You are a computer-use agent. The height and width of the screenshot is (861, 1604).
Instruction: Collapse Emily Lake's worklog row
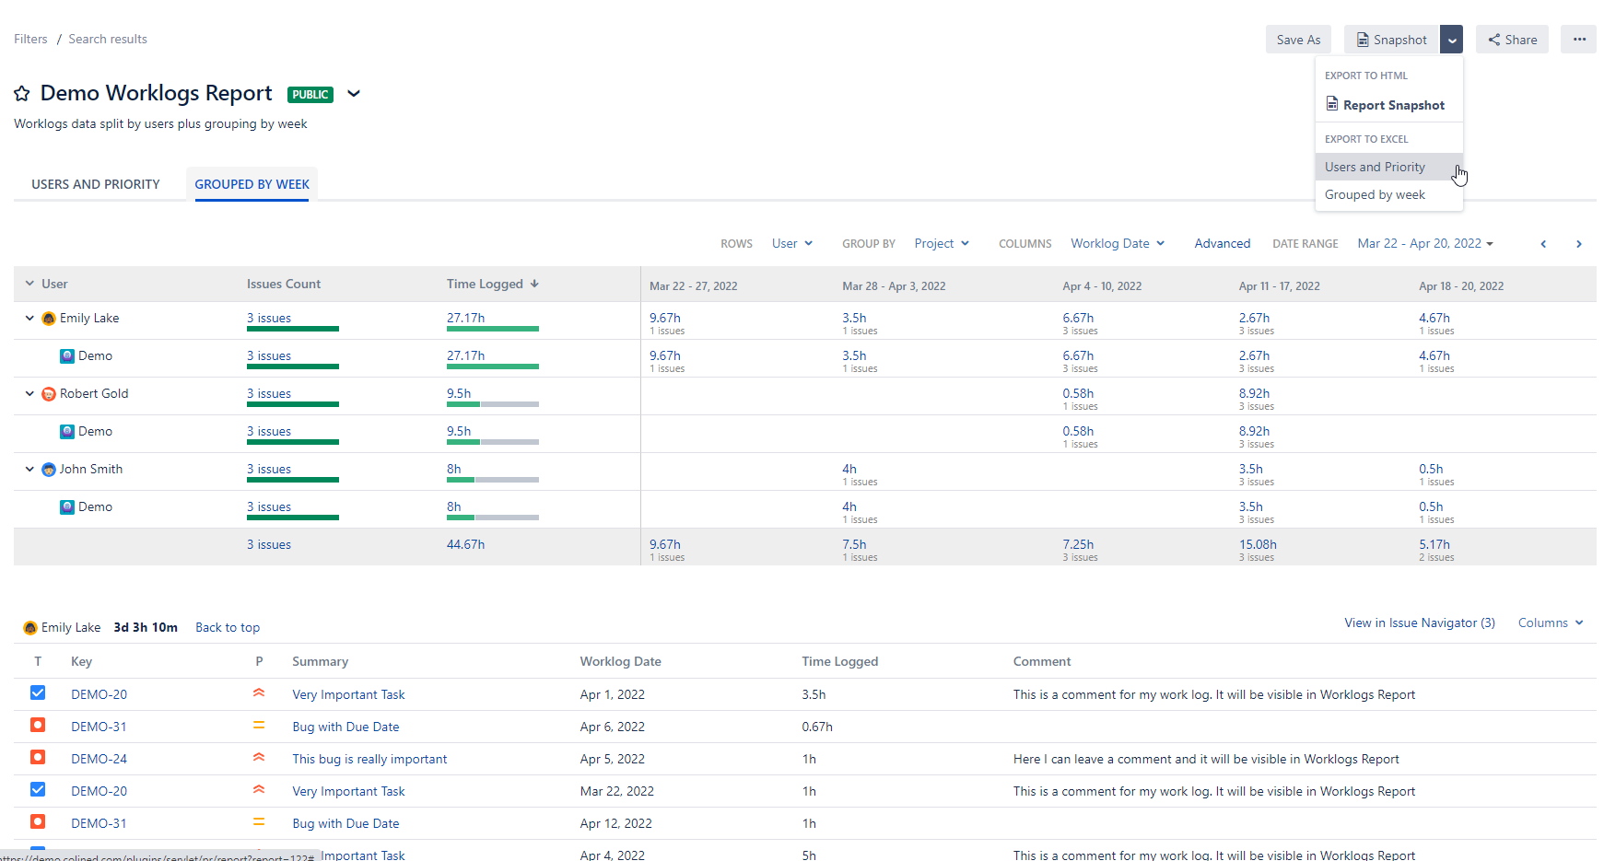tap(29, 318)
